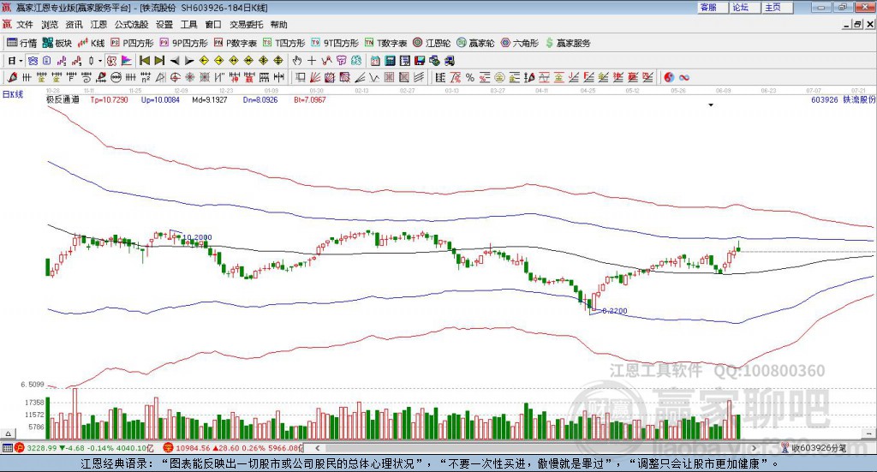Open the 江恩 menu
Image resolution: width=877 pixels, height=472 pixels.
[98, 25]
